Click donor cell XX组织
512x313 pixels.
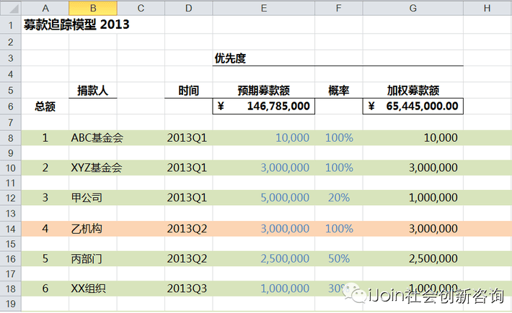89,289
